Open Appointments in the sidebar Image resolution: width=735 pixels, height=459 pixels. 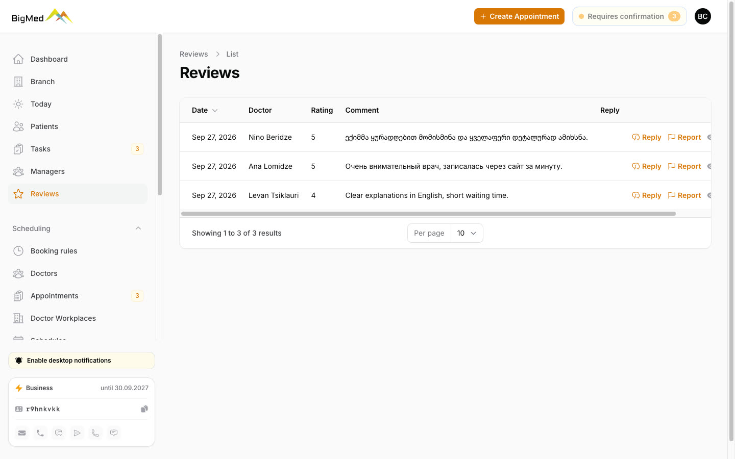(78, 296)
